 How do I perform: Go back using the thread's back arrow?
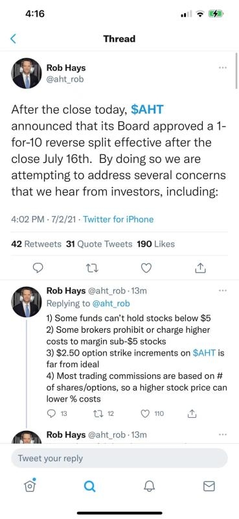coord(13,39)
